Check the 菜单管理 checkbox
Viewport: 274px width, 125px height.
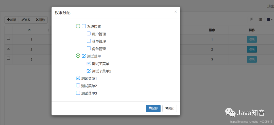click(x=89, y=41)
